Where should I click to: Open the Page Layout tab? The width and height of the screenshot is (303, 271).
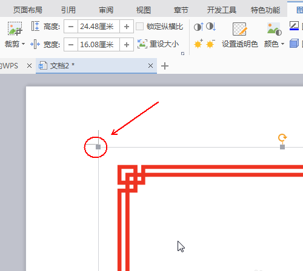pos(28,10)
